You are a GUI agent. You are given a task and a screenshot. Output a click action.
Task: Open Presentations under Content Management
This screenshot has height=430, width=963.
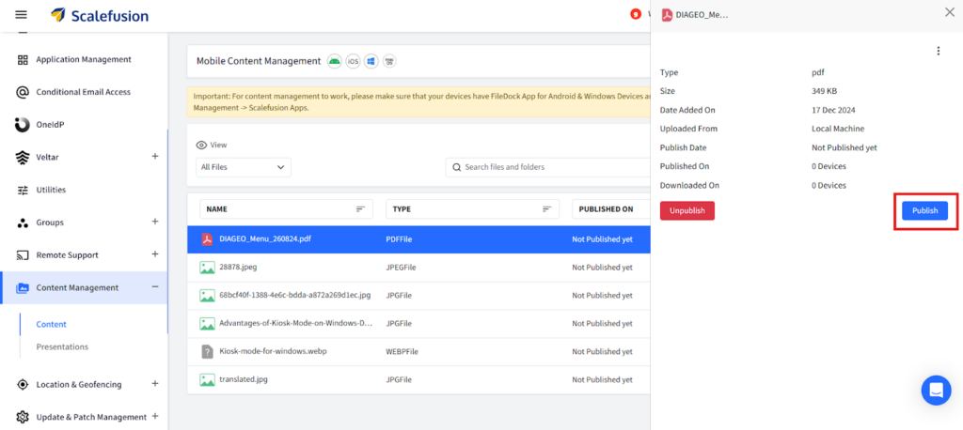62,346
